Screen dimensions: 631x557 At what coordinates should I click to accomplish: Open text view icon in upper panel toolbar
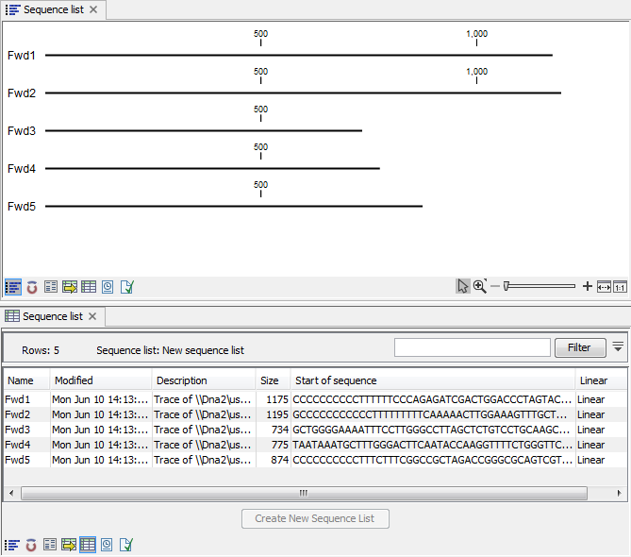pyautogui.click(x=51, y=287)
